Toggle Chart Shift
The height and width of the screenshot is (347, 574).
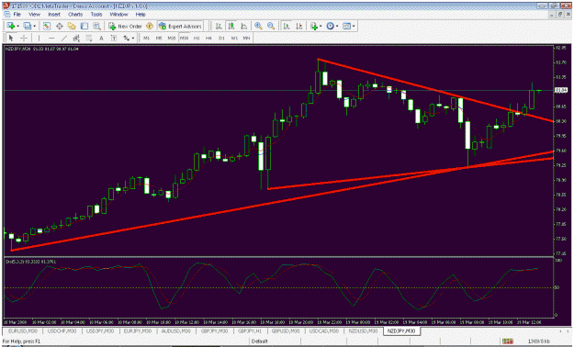(x=299, y=26)
